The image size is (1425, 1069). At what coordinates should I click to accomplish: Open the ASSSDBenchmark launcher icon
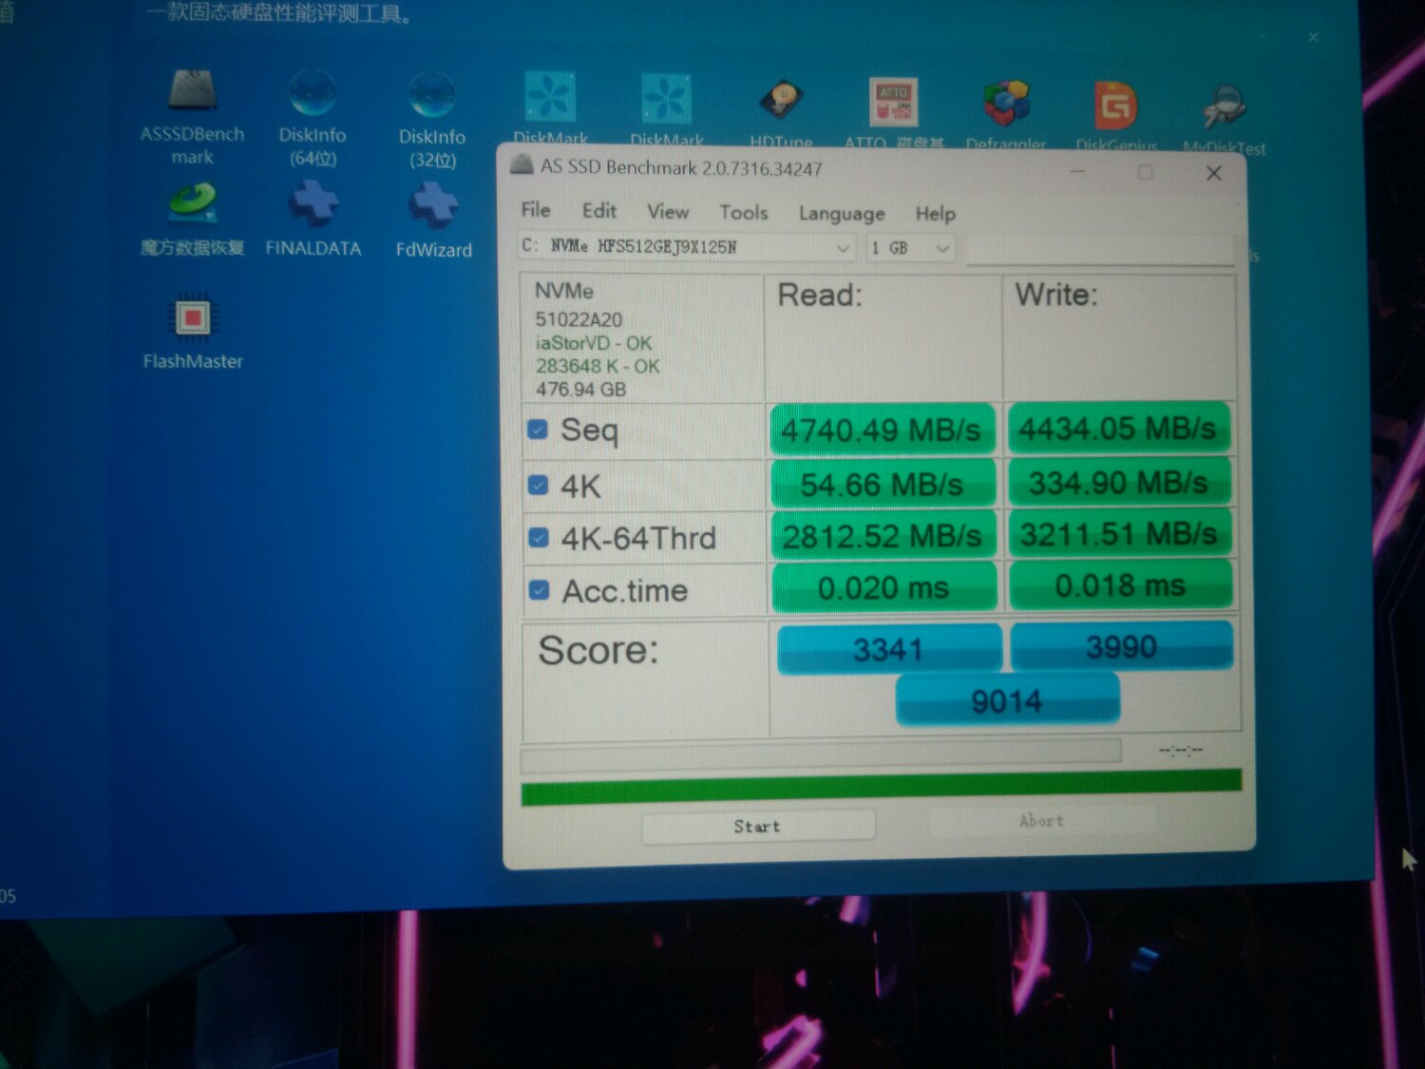(193, 91)
